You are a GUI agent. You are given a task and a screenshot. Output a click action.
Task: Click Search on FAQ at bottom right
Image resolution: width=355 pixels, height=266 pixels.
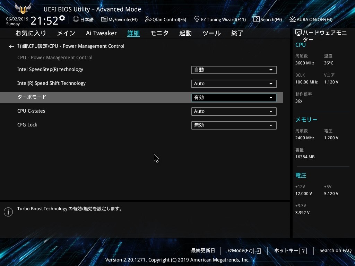point(336,250)
